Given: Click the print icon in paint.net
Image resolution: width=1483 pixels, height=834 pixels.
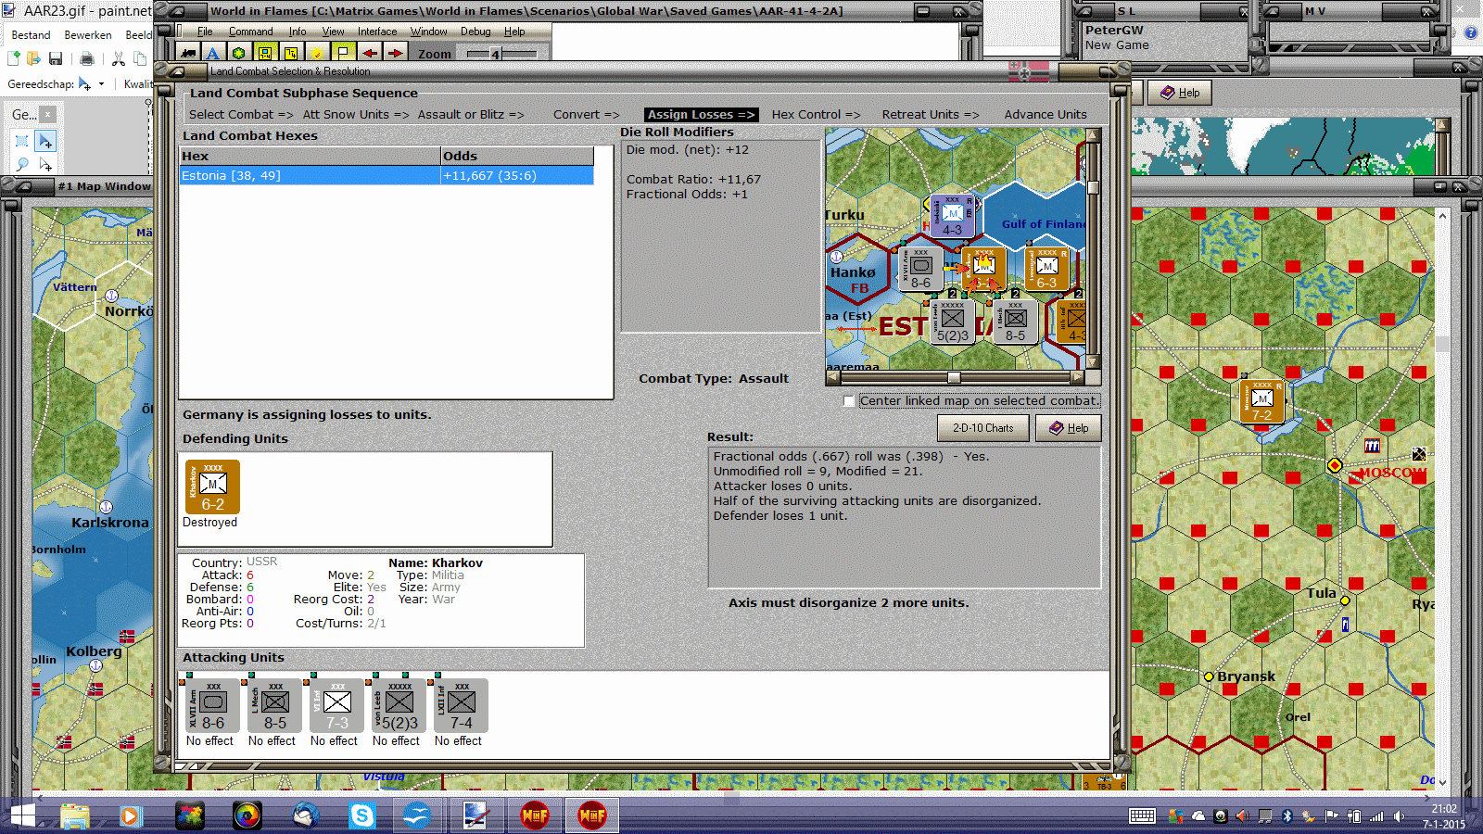Looking at the screenshot, I should pyautogui.click(x=87, y=58).
